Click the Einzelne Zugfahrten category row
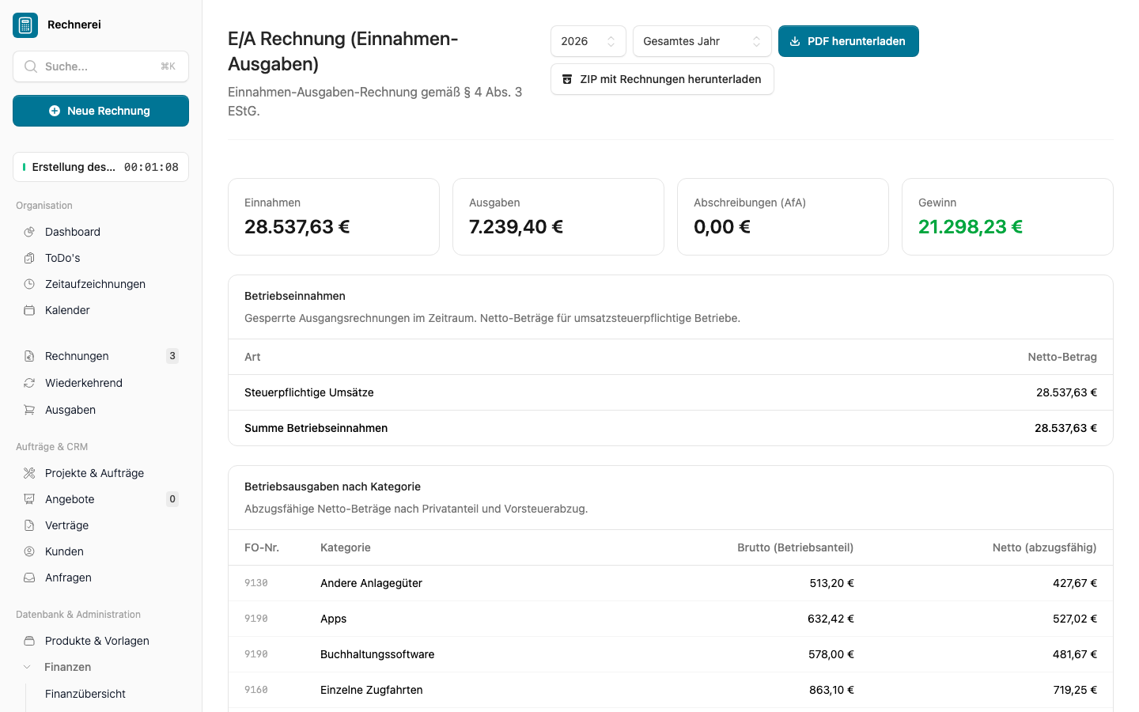Screen dimensions: 1139x712 671,690
